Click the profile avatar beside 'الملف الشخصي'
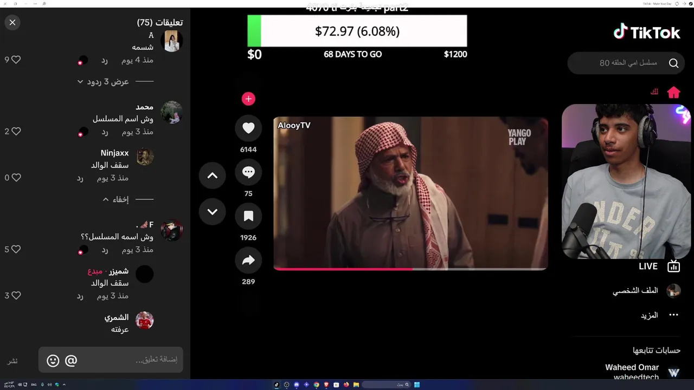Screen dimensions: 694x390 pos(673,291)
